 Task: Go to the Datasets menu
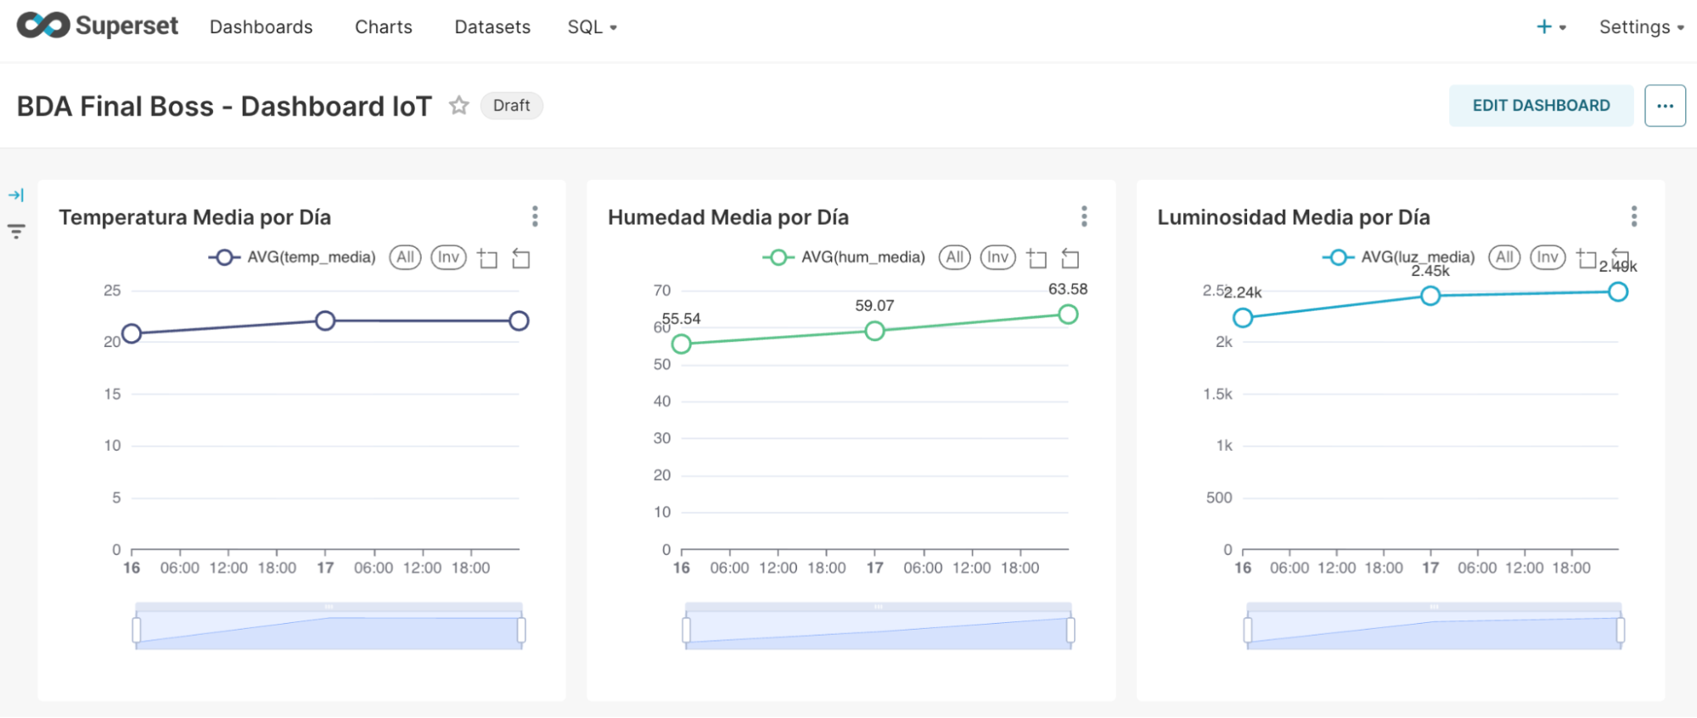click(492, 27)
